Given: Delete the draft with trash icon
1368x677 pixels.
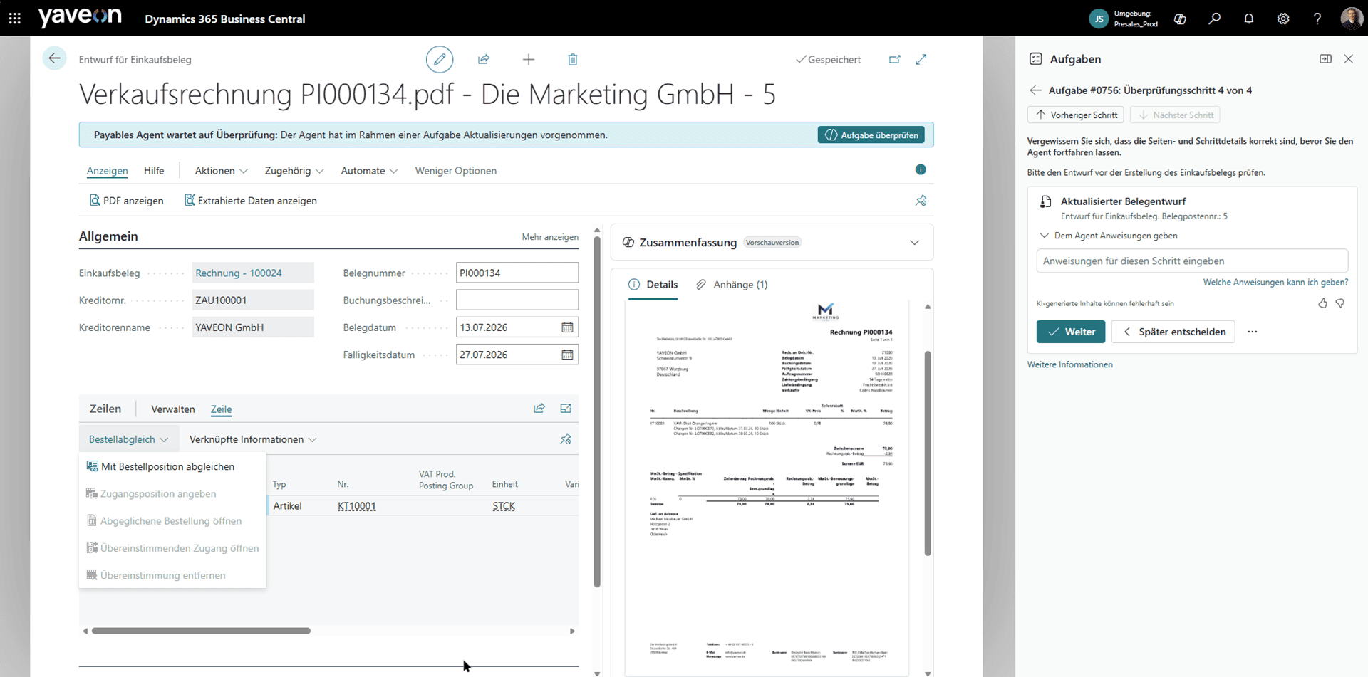Looking at the screenshot, I should (x=572, y=59).
